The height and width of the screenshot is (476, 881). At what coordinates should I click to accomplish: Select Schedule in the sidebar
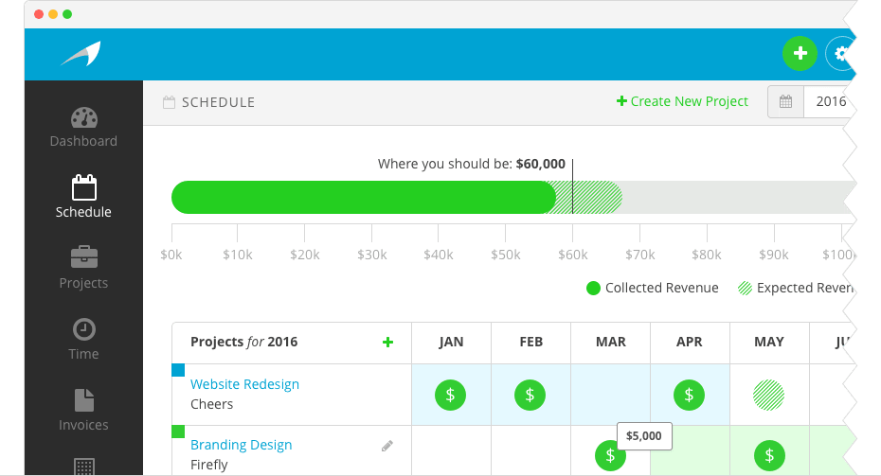pos(83,197)
